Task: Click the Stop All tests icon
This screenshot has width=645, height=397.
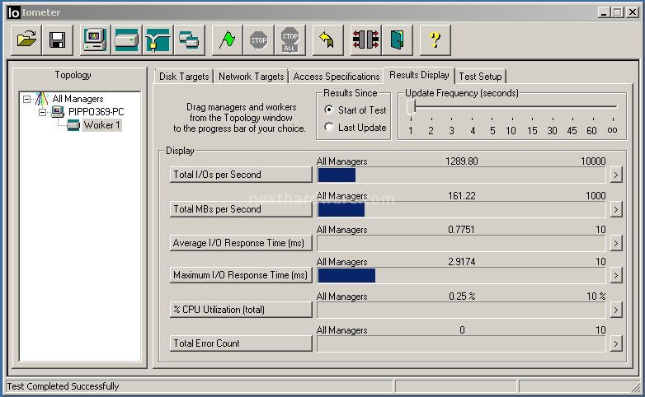Action: point(290,40)
